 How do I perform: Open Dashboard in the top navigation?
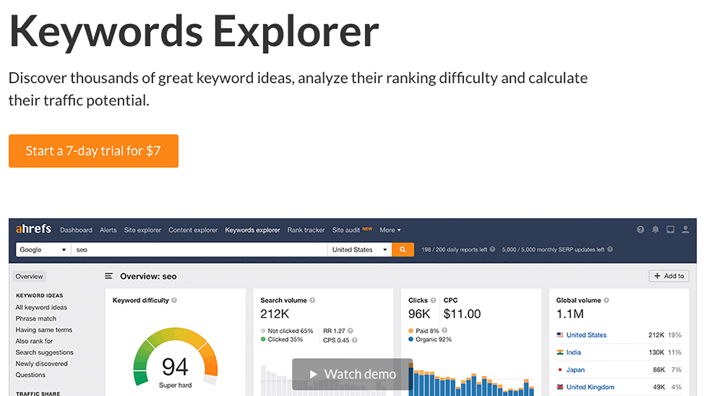[76, 230]
